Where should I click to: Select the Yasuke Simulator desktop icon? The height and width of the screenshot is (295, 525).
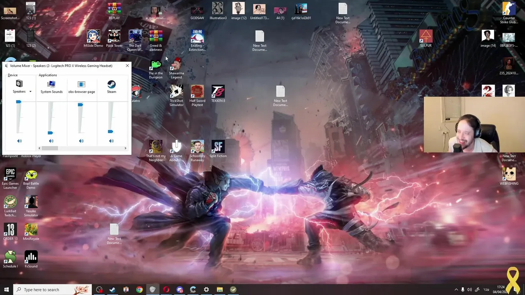(x=31, y=206)
